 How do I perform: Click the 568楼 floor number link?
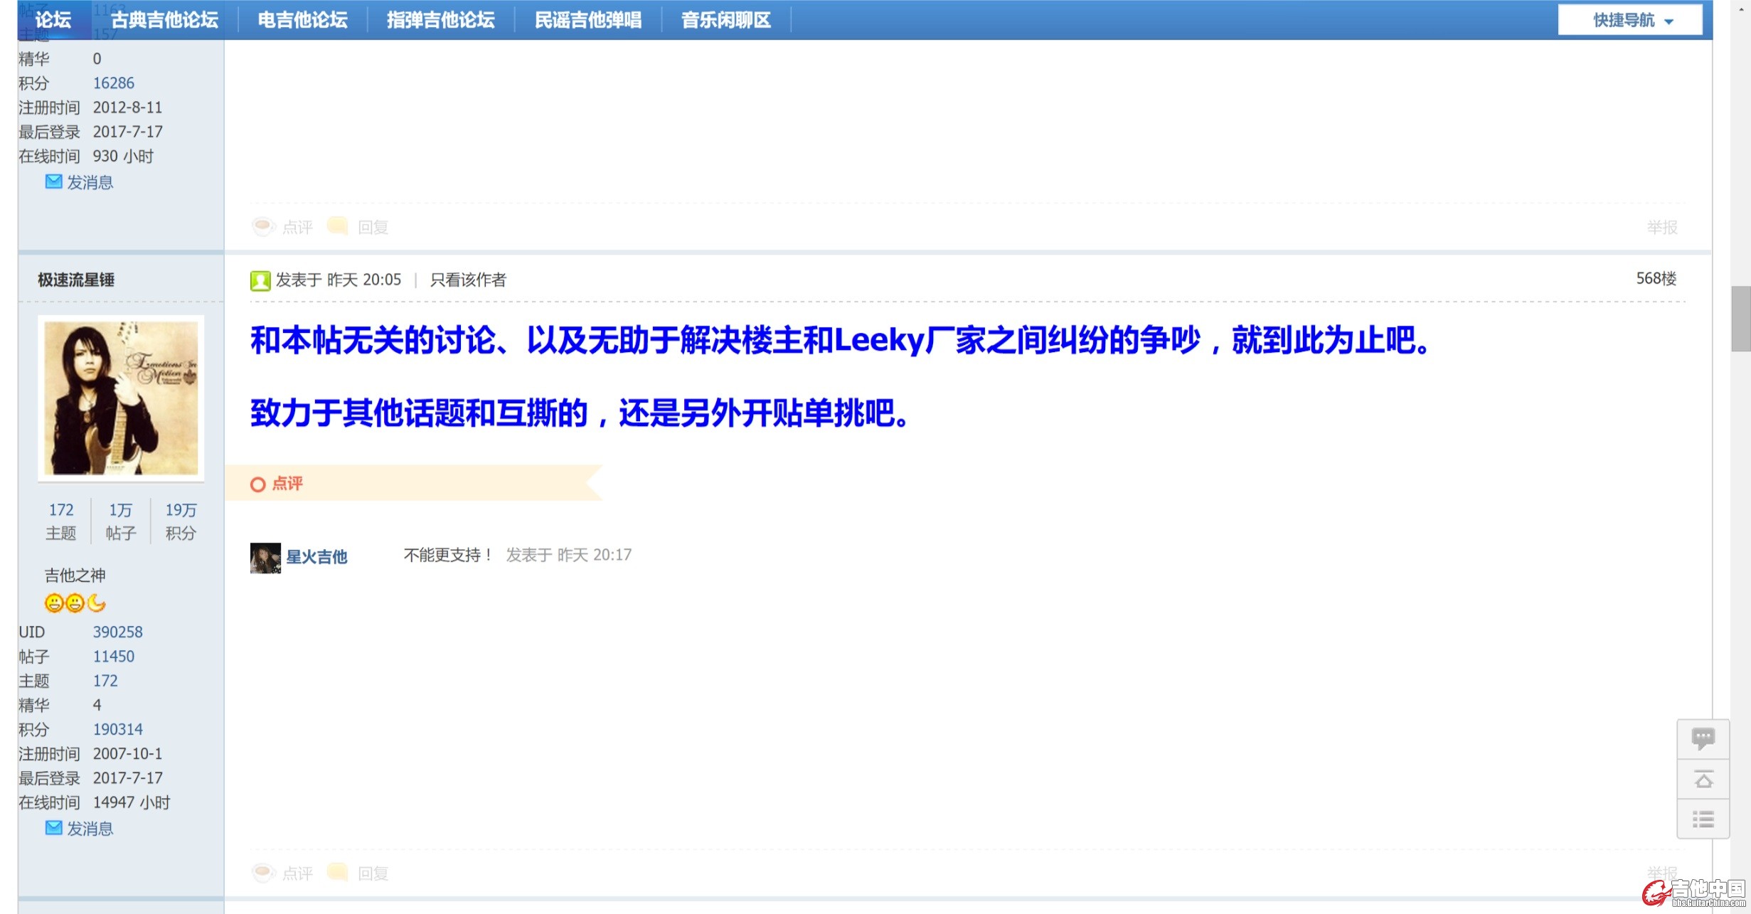(x=1656, y=278)
